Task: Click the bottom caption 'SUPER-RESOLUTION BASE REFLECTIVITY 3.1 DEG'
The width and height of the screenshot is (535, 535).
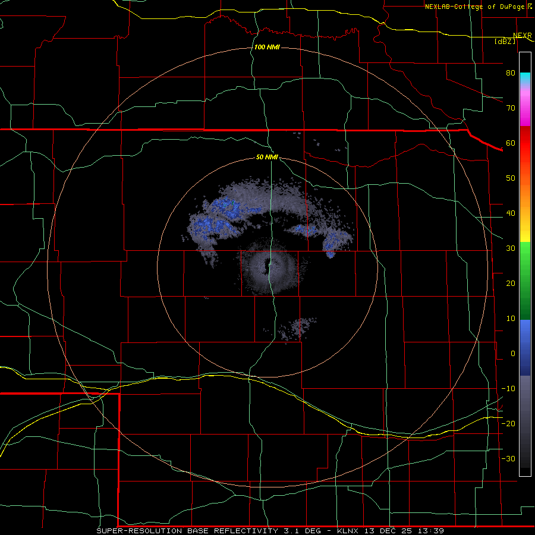Action: tap(209, 531)
